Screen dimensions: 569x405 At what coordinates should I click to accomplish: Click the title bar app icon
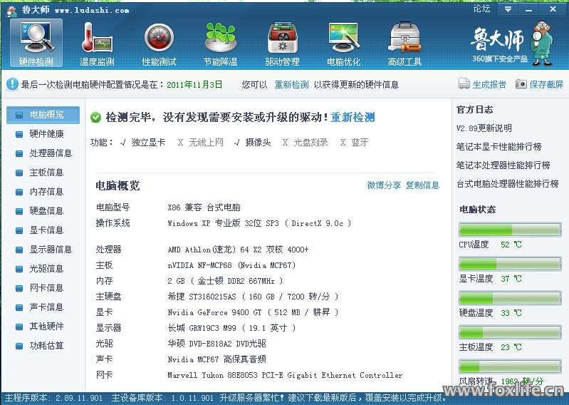[12, 11]
